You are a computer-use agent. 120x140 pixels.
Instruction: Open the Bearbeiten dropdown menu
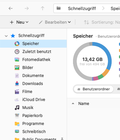click(55, 22)
